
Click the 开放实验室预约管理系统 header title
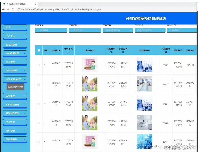(x=146, y=19)
